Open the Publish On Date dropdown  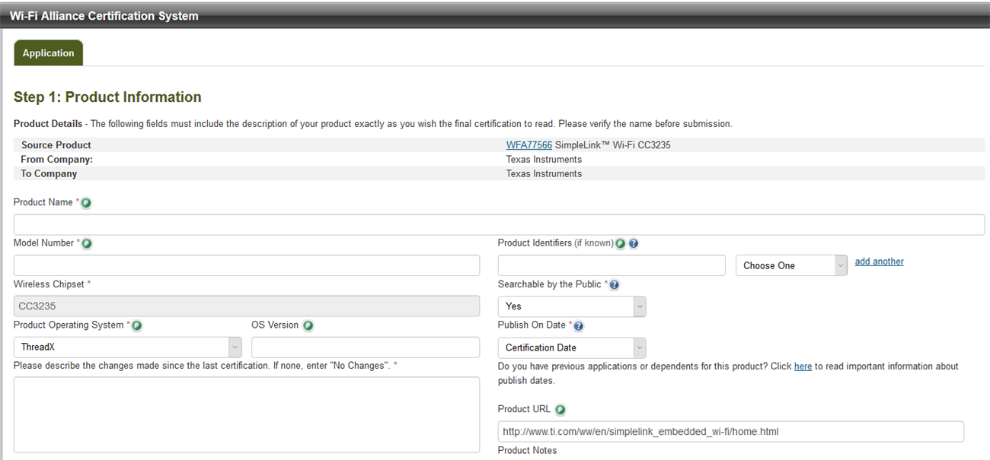(571, 347)
